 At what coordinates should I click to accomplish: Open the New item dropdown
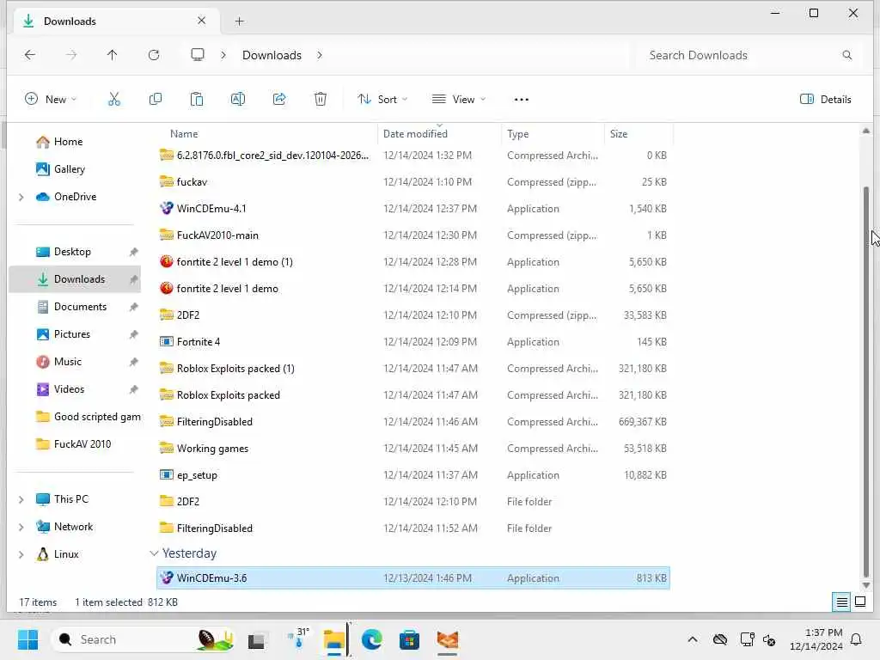point(51,100)
